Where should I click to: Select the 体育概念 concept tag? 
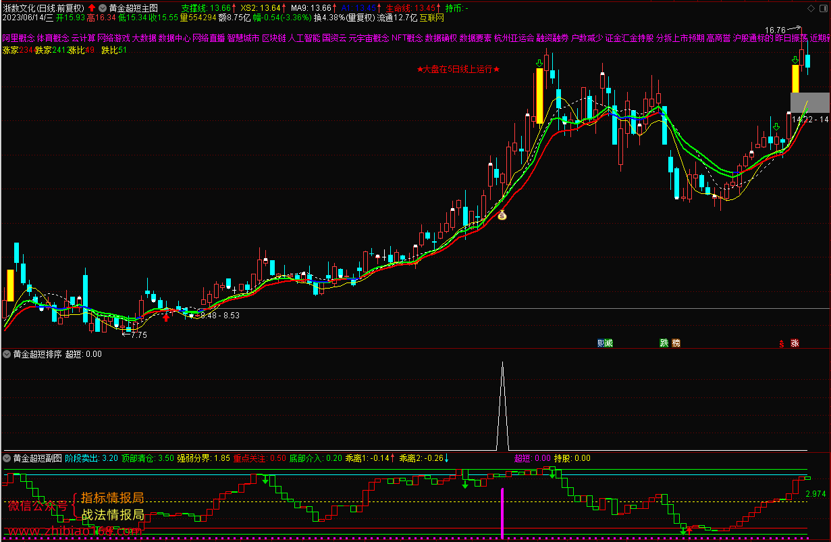(x=53, y=38)
